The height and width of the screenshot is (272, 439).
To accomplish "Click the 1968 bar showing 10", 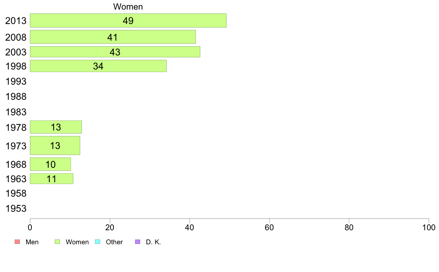I will point(50,164).
